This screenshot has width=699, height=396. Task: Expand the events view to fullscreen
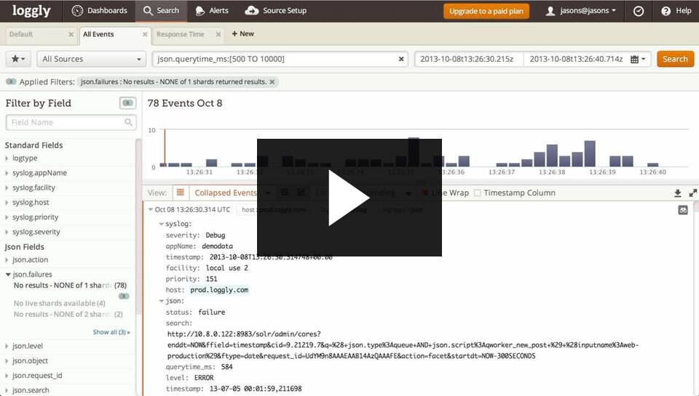(x=692, y=193)
